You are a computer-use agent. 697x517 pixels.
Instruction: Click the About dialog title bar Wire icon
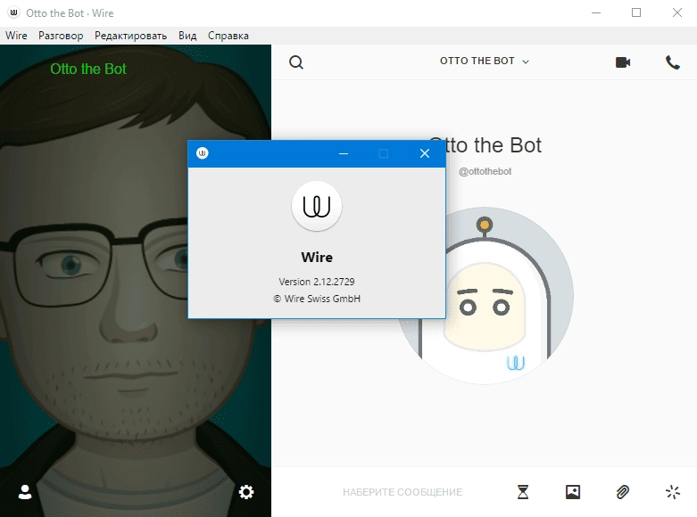203,153
